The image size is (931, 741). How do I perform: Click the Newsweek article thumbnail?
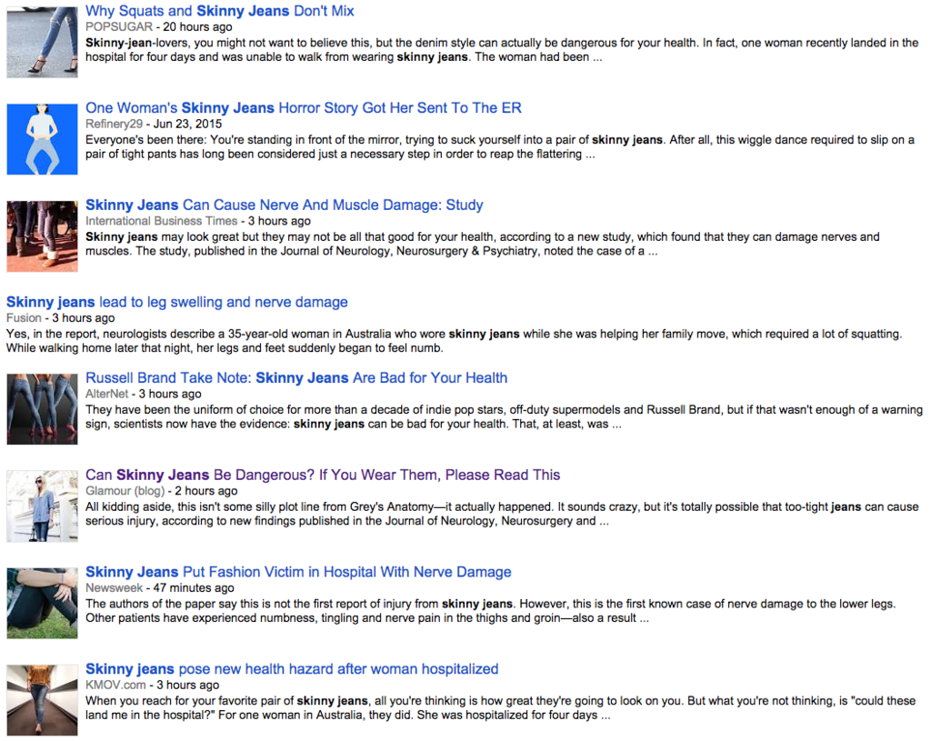[42, 603]
